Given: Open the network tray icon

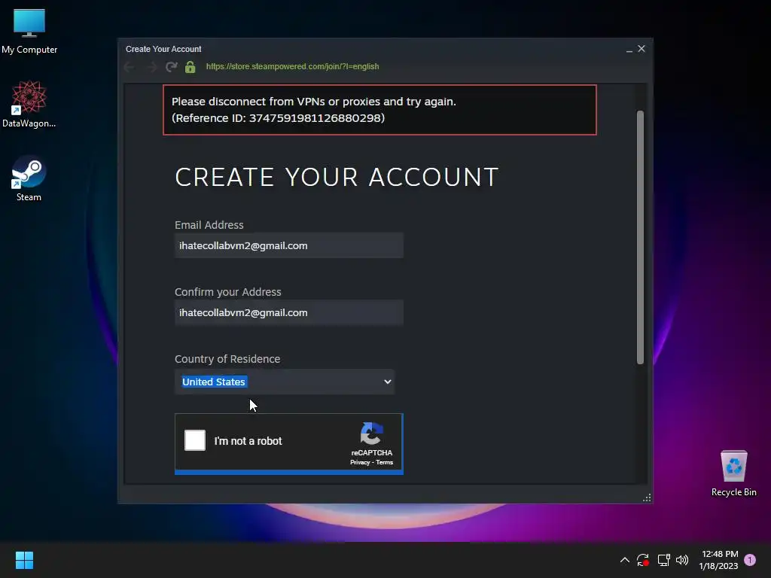Looking at the screenshot, I should 664,560.
